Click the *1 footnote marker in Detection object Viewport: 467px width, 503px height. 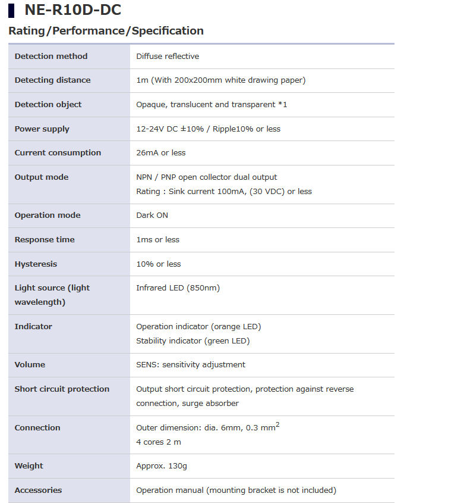tap(283, 105)
